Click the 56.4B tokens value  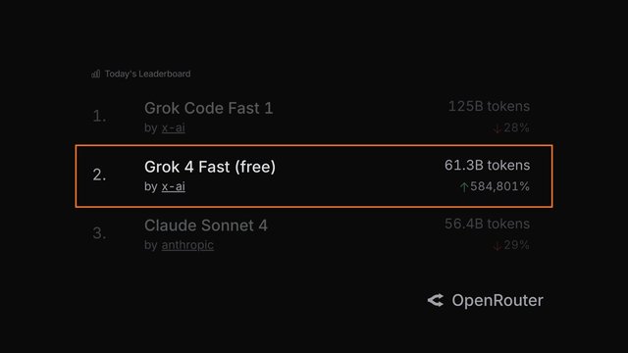(487, 224)
